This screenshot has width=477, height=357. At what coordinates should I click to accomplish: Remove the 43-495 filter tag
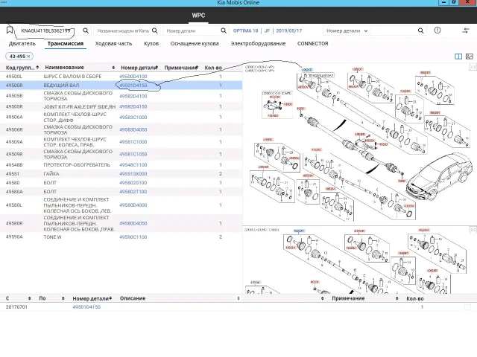[30, 57]
